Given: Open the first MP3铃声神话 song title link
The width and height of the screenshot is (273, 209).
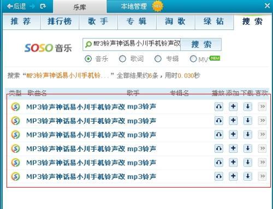Looking at the screenshot, I should [x=91, y=107].
